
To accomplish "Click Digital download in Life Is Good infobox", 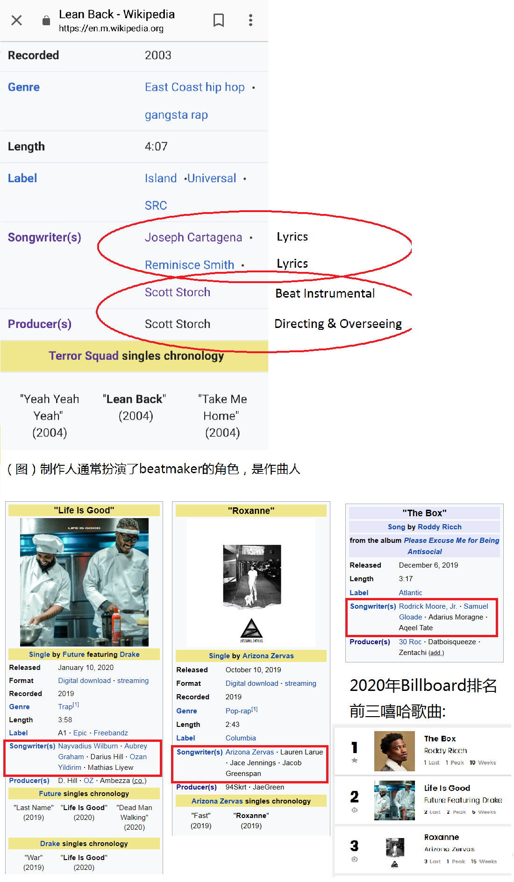I will (85, 681).
